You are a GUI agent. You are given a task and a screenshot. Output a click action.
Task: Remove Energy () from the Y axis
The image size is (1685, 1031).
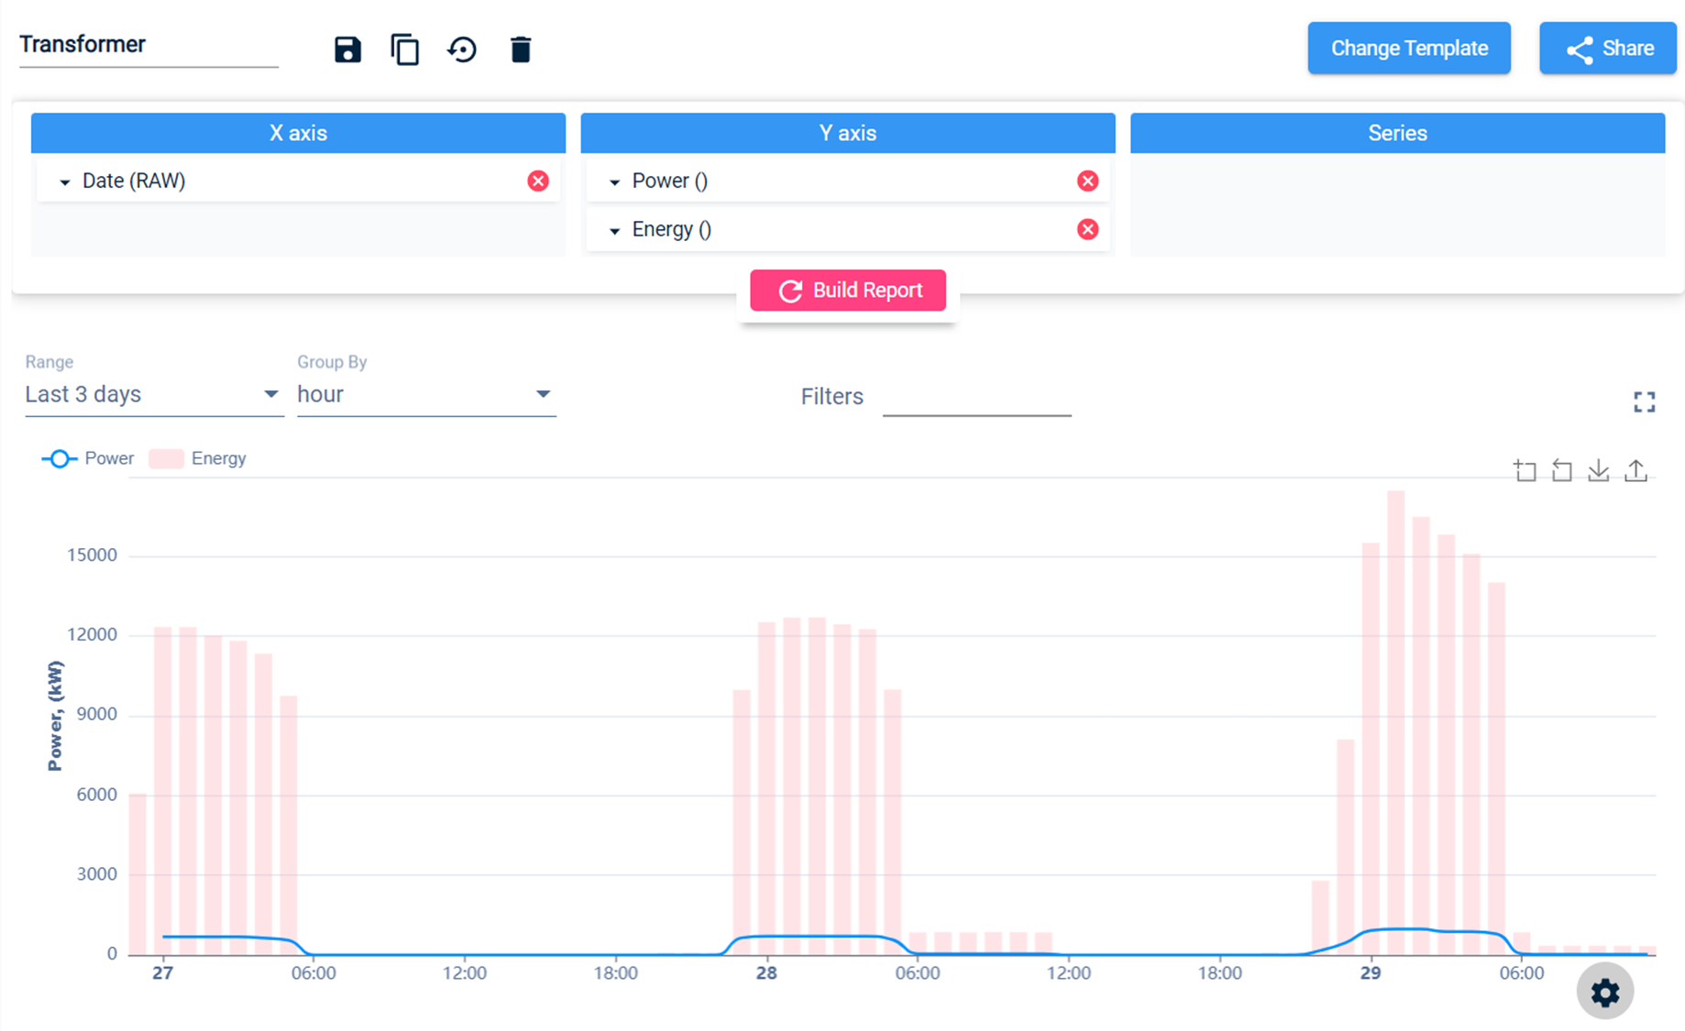pyautogui.click(x=1088, y=229)
